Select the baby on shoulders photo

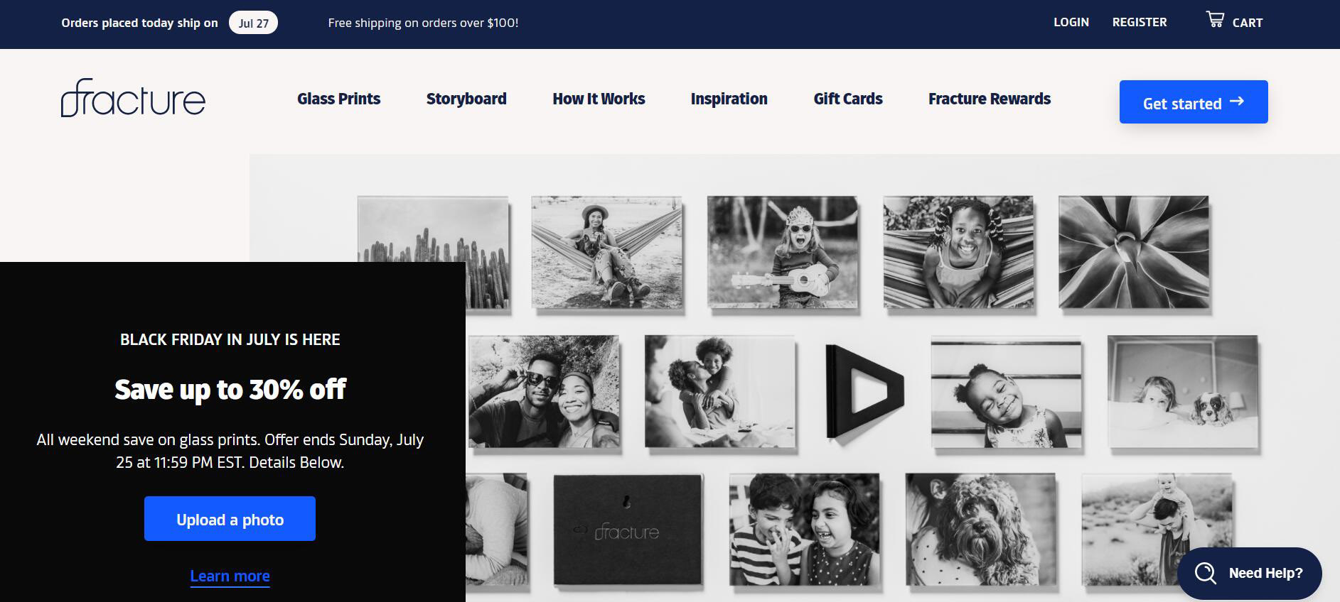[1157, 530]
